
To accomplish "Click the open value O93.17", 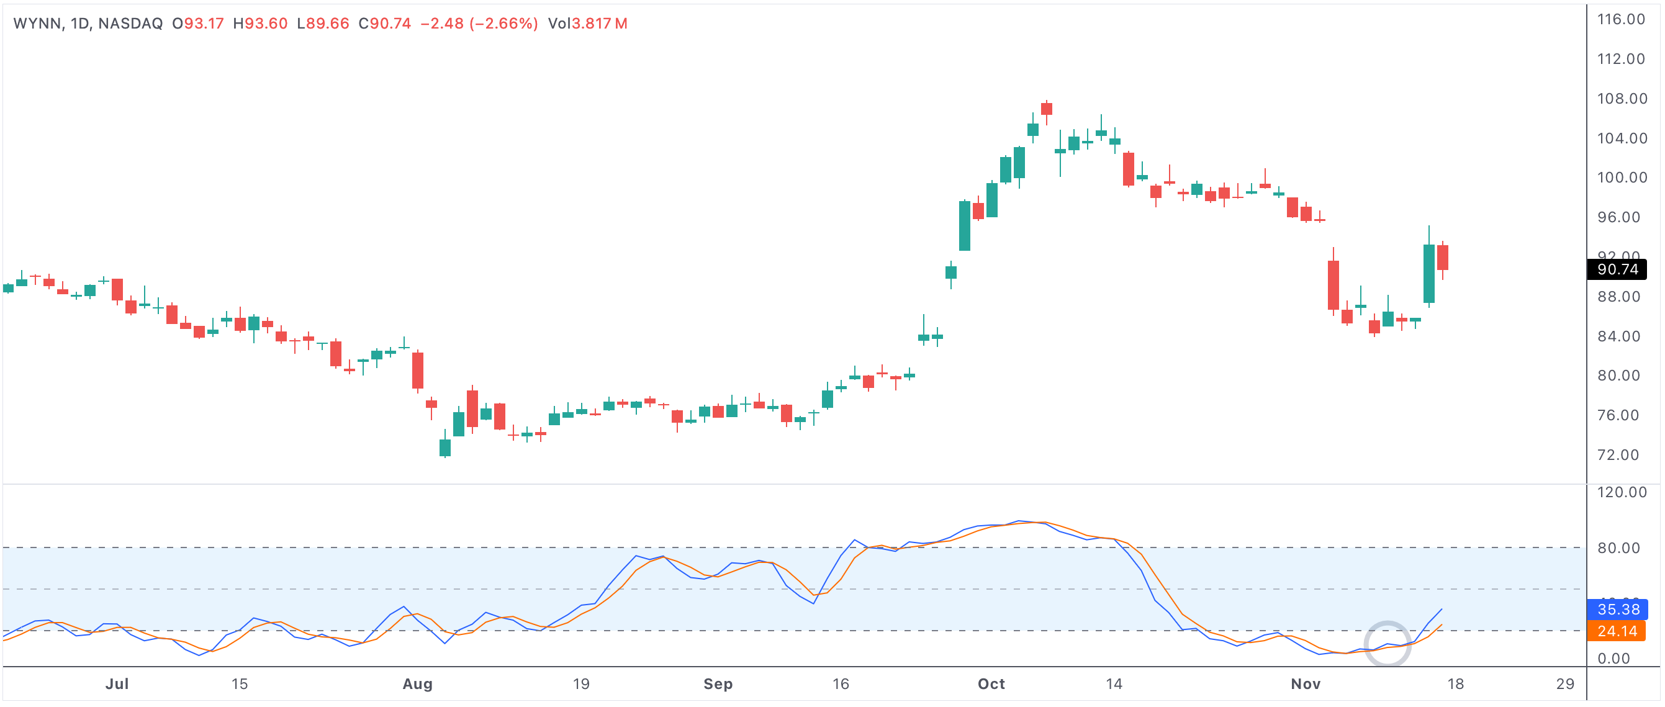I will 198,23.
